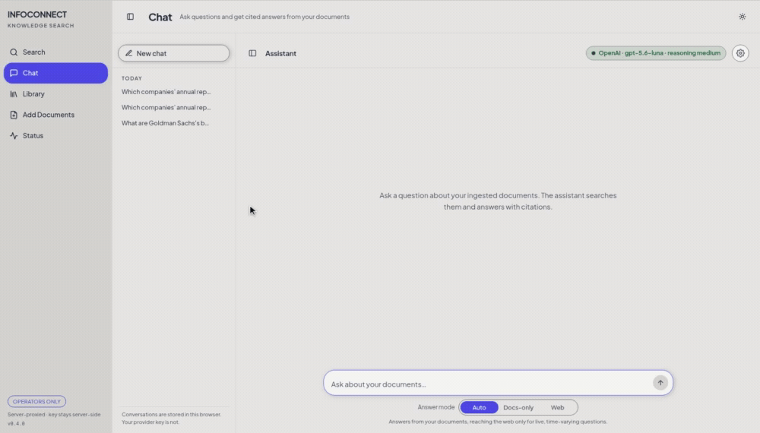Image resolution: width=760 pixels, height=433 pixels.
Task: Click the Add Documents file-plus icon
Action: coord(14,115)
